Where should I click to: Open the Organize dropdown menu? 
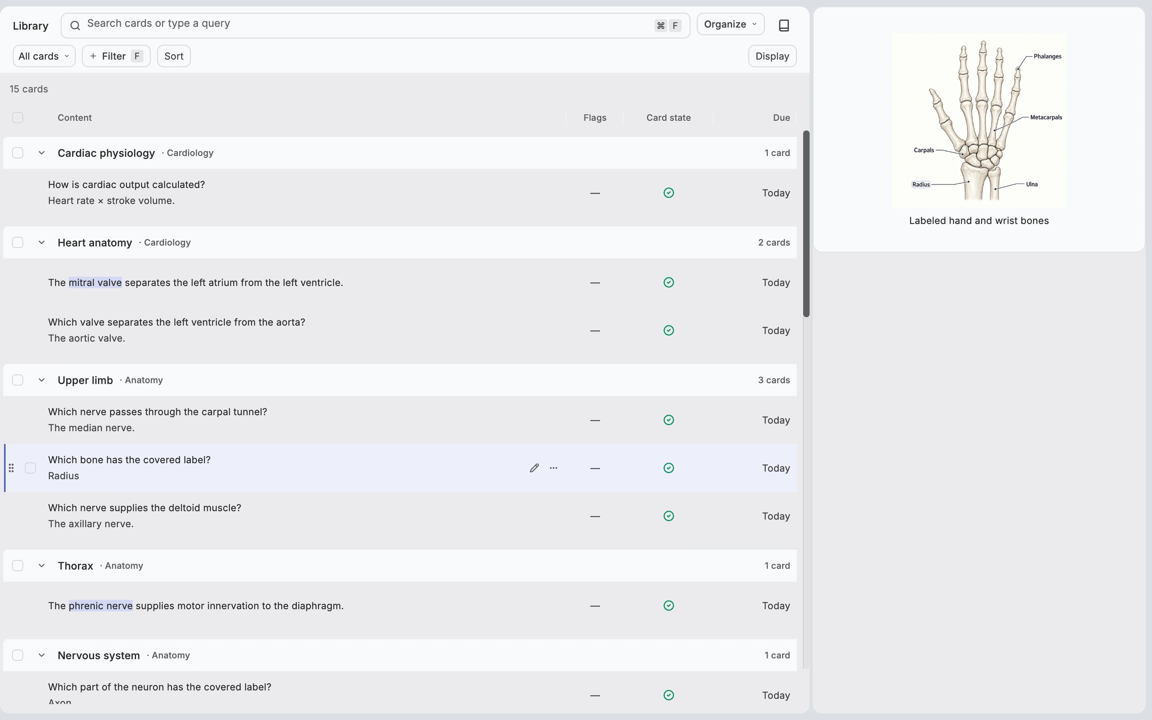[730, 24]
